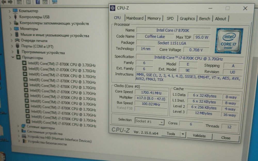Click the Name field 'Intel Core i7 8700K'
Screen dimensions: 258x161
pos(173,30)
